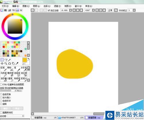The height and width of the screenshot is (120, 144).
Task: Toggle the scratchpad panel icon
Action: [21, 10]
